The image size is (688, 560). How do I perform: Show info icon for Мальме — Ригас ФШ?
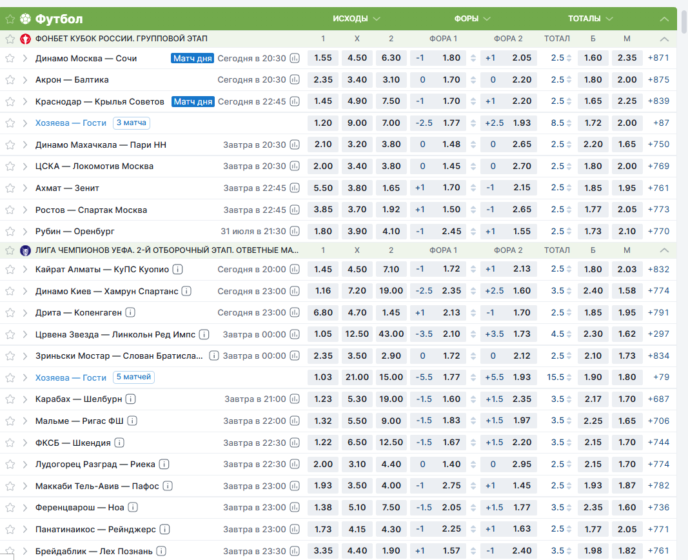coord(132,421)
